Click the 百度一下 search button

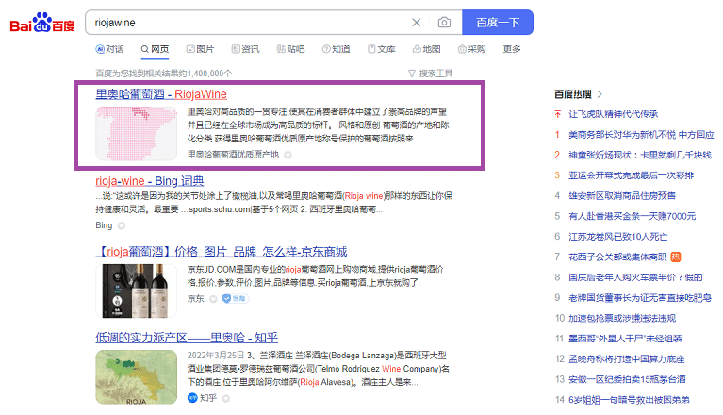coord(498,22)
